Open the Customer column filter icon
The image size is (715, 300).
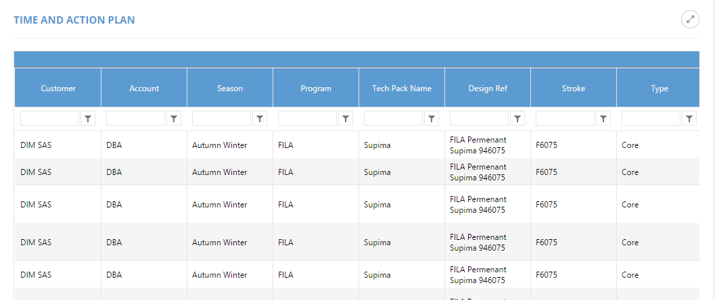point(88,119)
